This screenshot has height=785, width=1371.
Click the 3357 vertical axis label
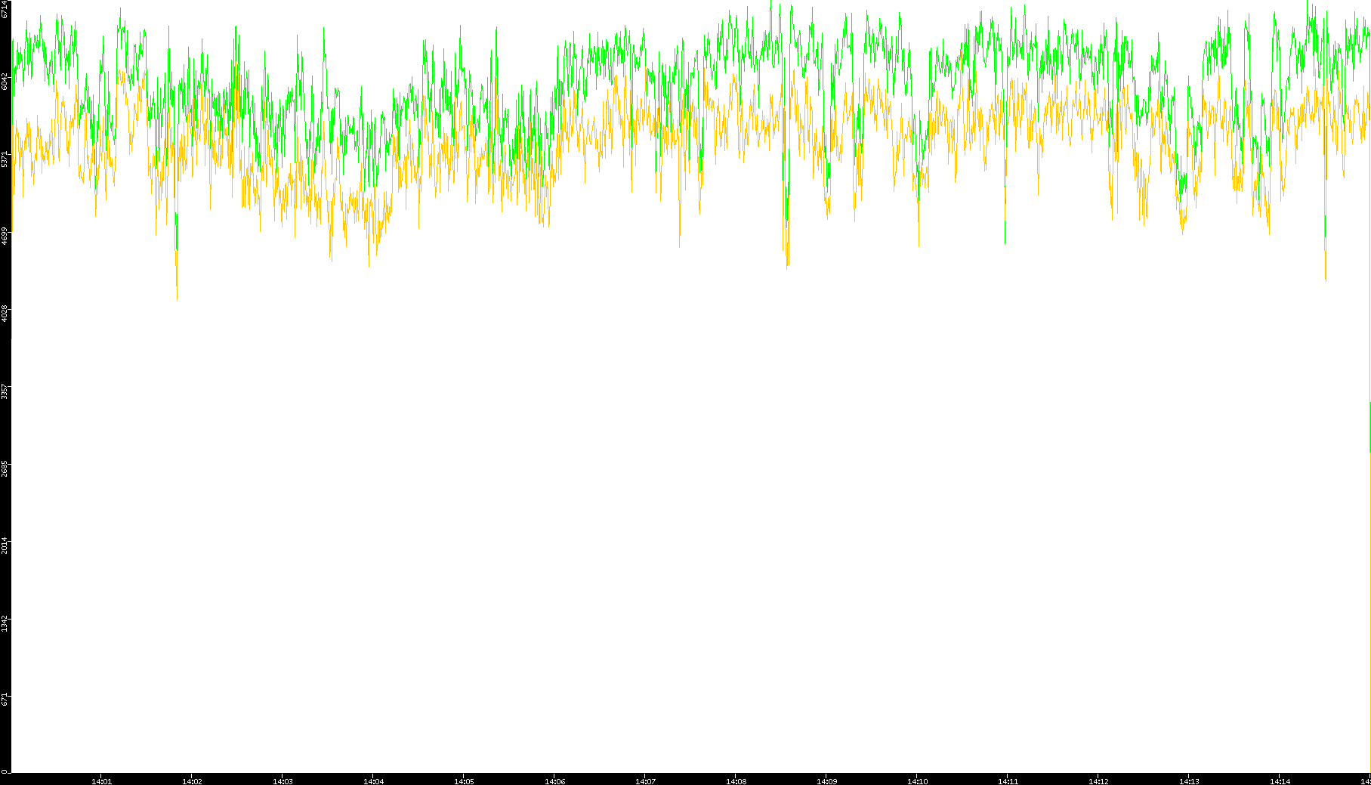tap(5, 391)
